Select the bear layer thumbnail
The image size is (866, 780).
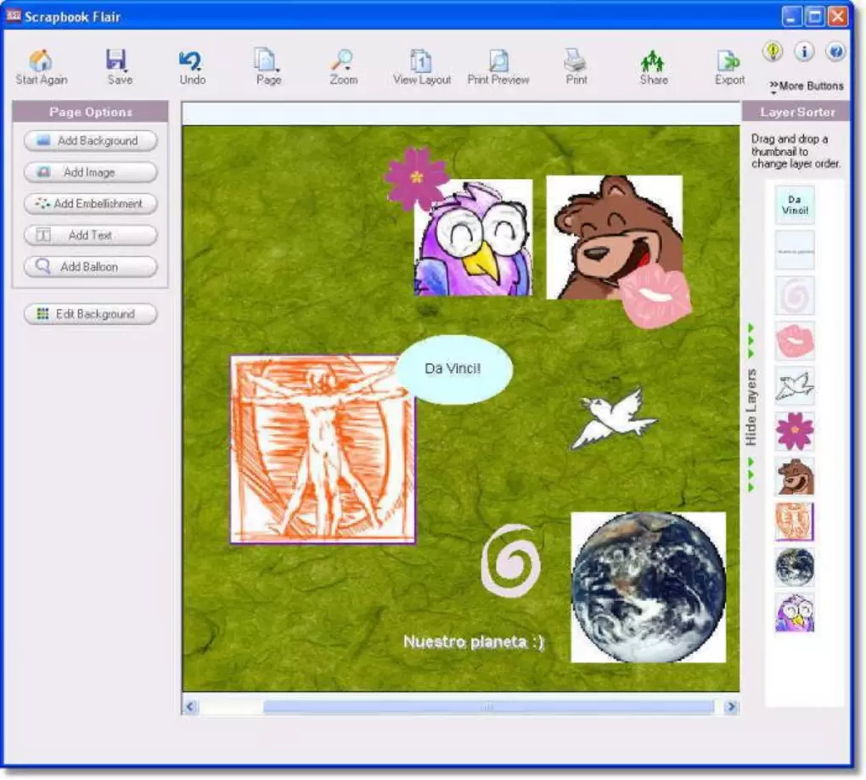pyautogui.click(x=795, y=476)
